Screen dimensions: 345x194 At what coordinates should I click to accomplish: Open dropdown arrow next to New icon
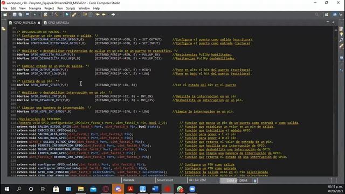9,15
